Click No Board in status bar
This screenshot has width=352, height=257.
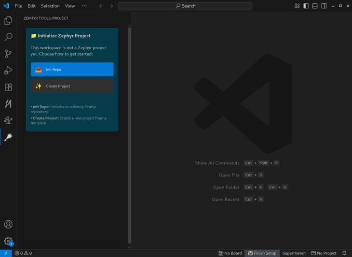[230, 253]
